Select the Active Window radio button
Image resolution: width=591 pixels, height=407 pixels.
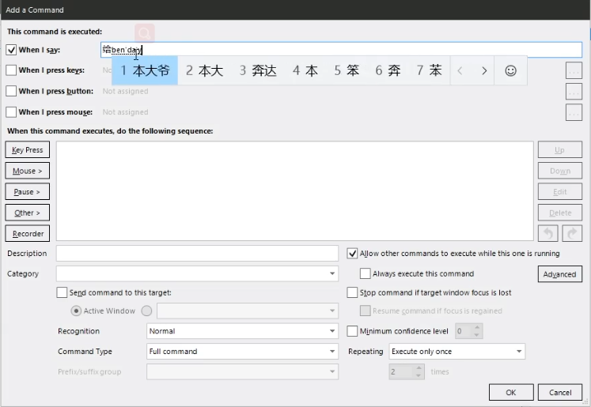coord(76,311)
